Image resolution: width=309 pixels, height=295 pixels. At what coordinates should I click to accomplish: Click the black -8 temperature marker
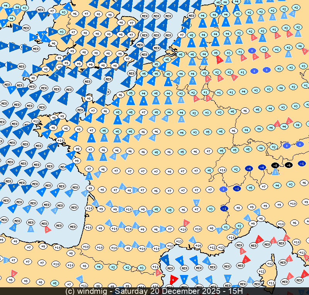275,165
